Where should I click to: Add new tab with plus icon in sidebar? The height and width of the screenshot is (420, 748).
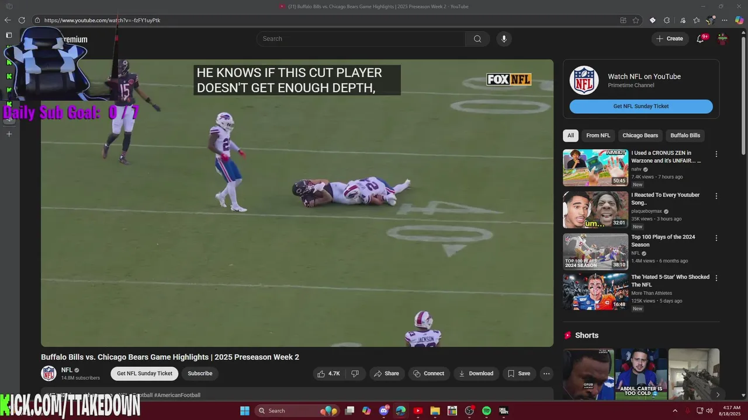coord(9,134)
